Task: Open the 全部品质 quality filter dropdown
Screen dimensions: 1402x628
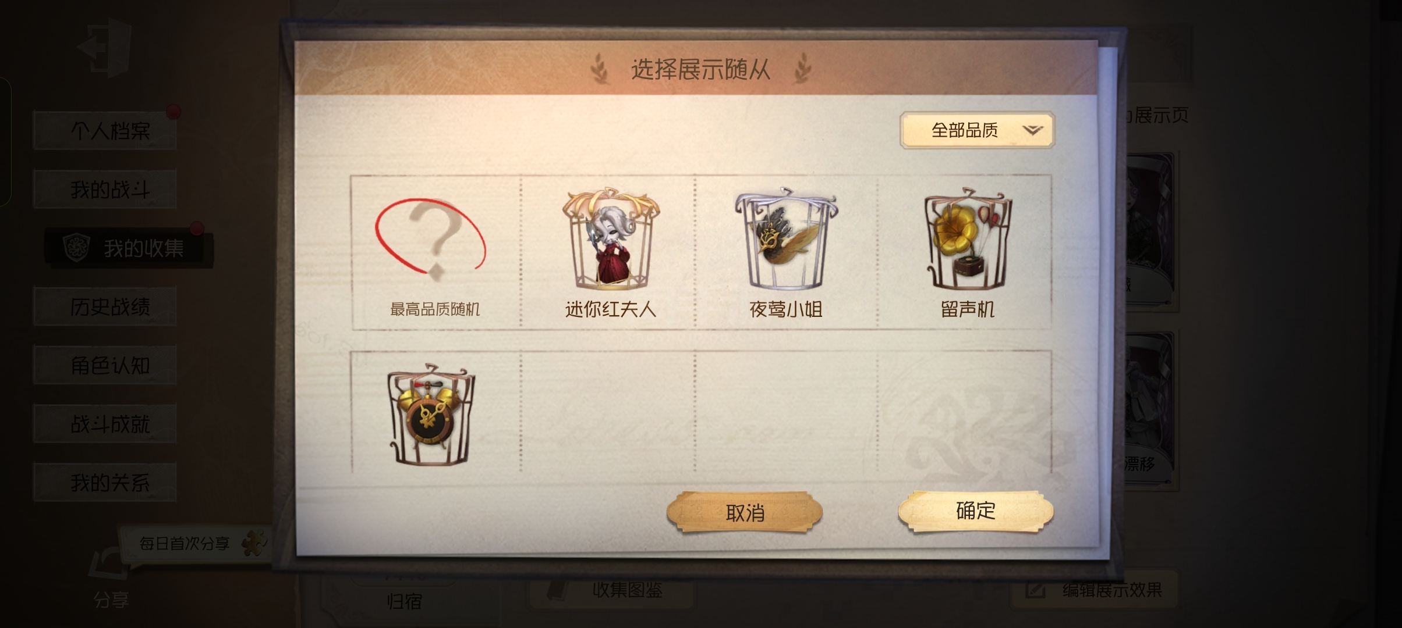Action: tap(977, 130)
